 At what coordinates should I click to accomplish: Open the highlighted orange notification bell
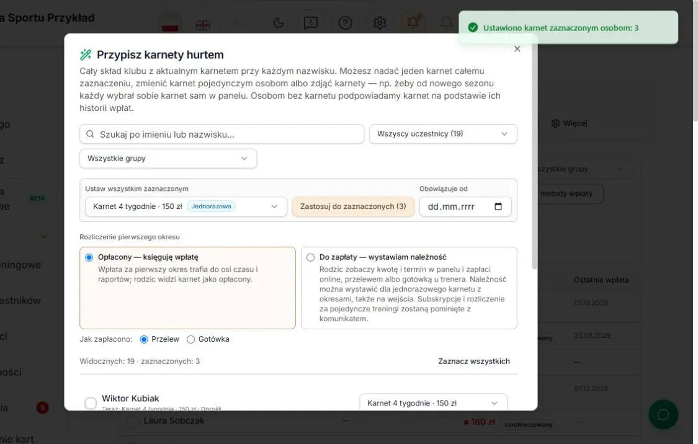413,22
